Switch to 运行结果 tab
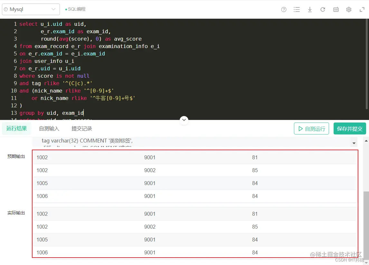369x265 pixels. coord(16,128)
